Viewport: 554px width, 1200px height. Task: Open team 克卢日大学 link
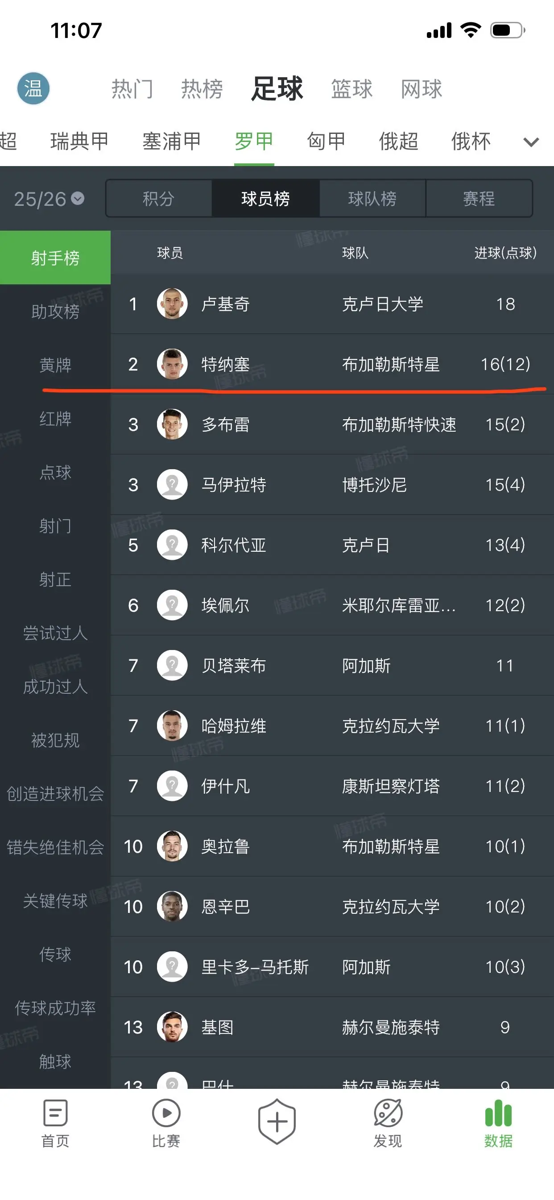point(383,304)
